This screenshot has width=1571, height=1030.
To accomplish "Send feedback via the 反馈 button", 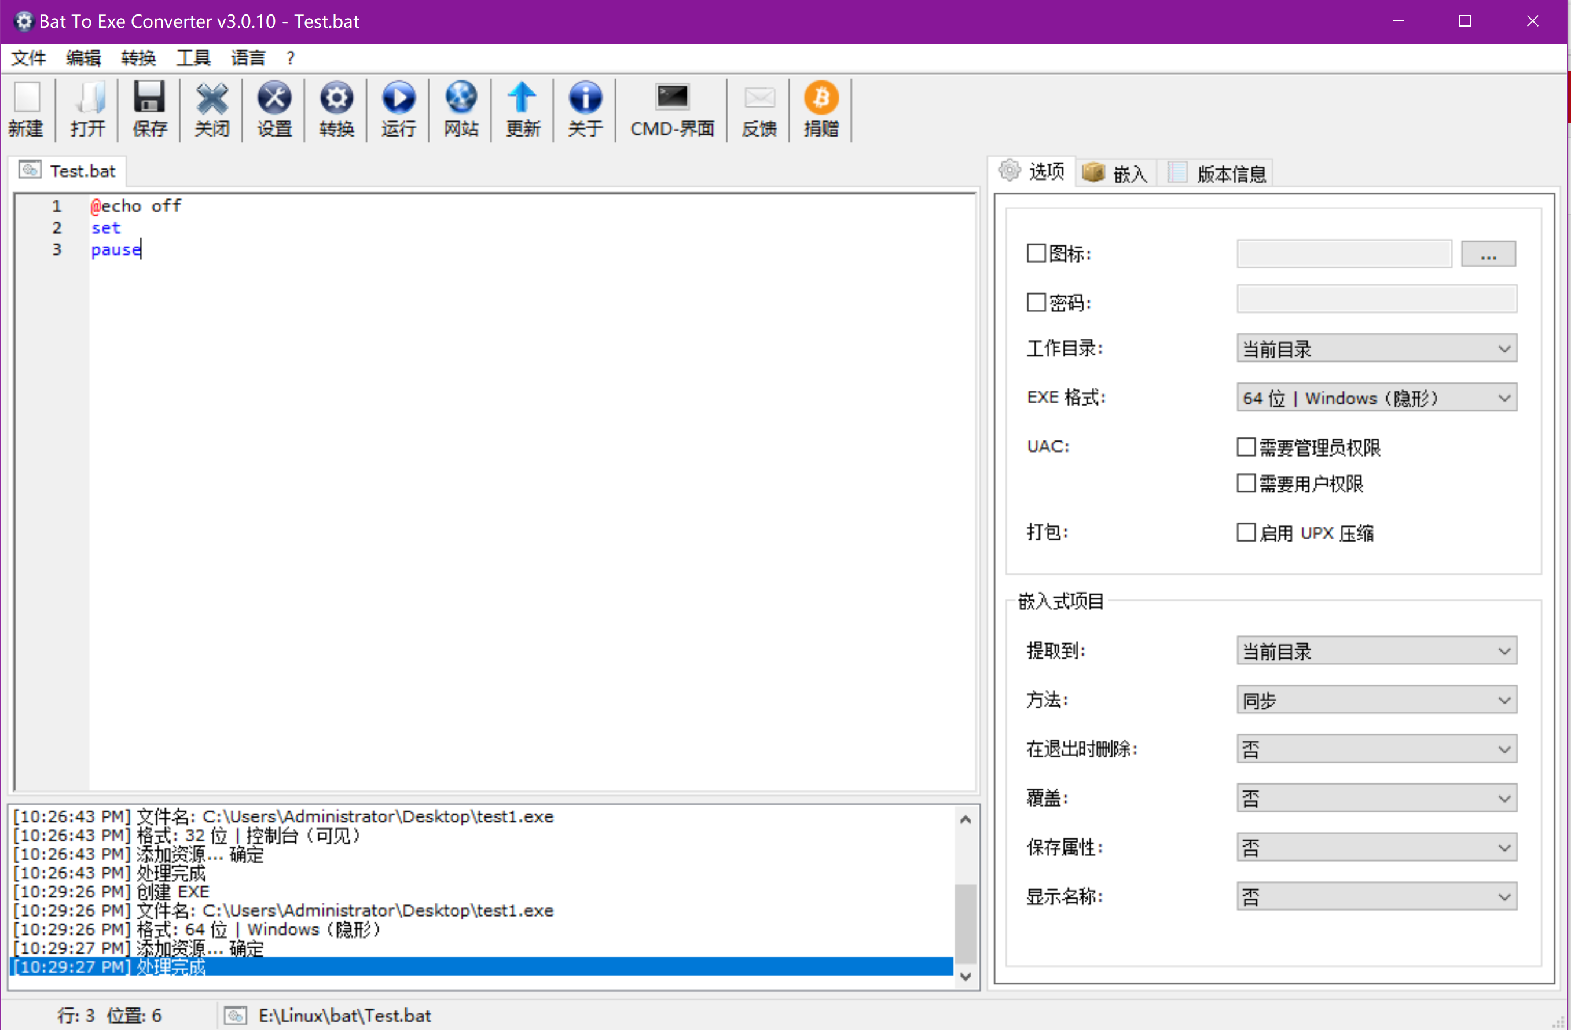I will coord(759,109).
